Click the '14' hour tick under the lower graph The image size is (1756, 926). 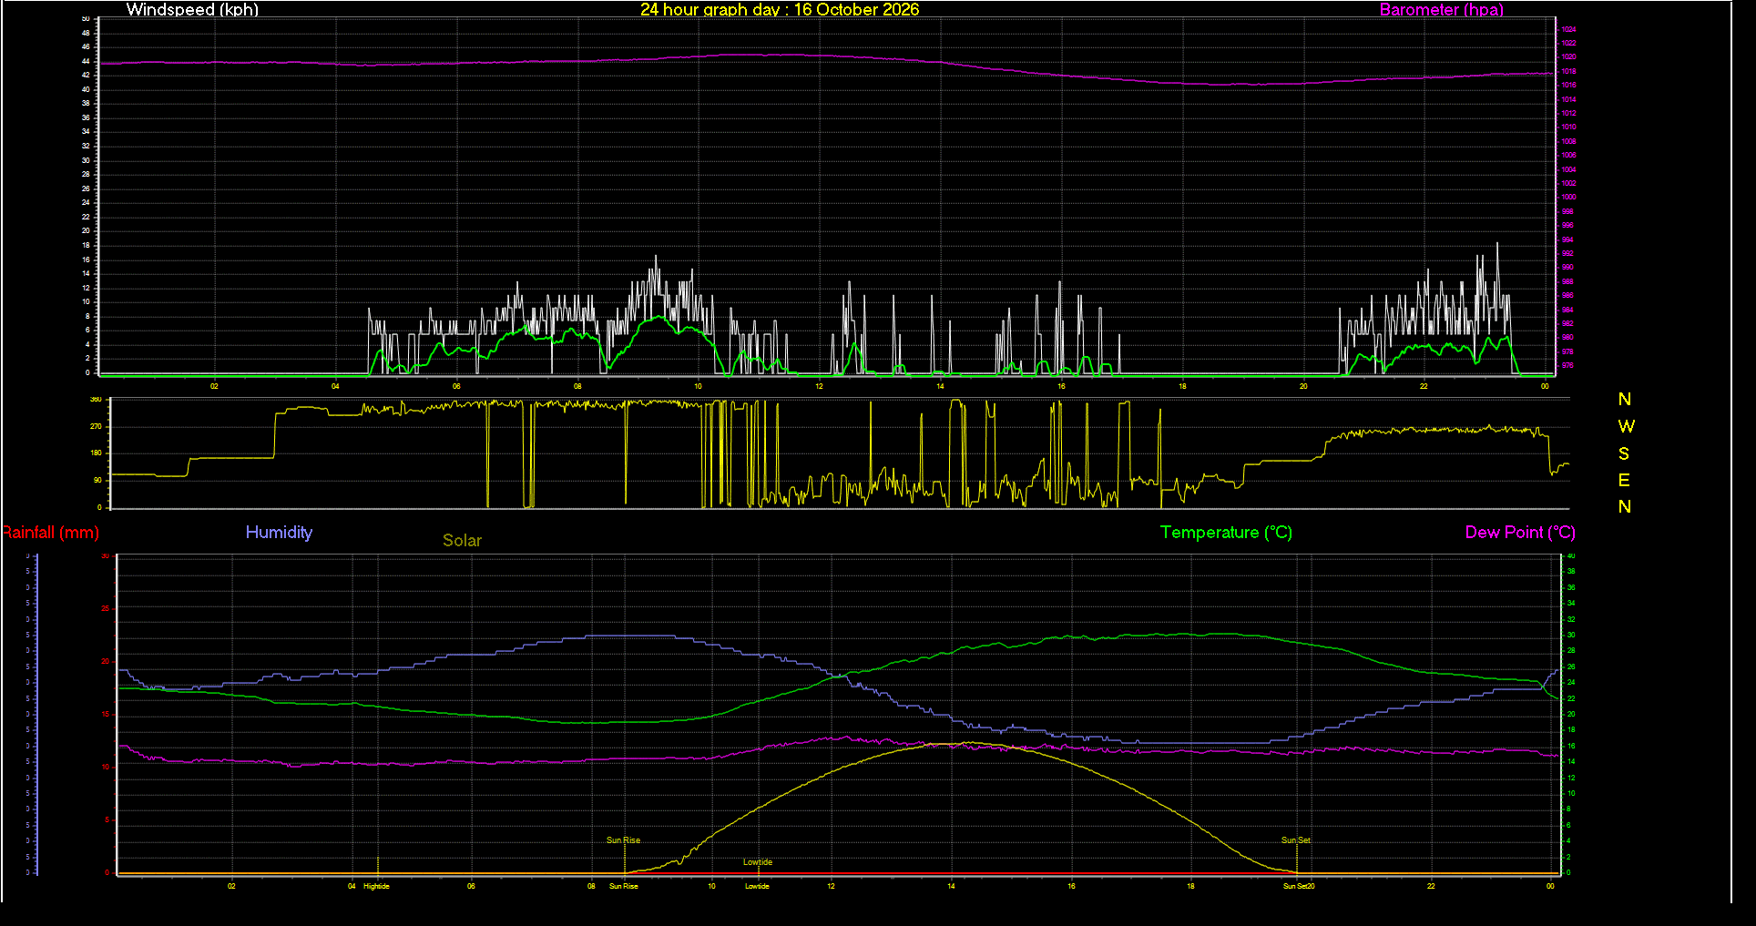(951, 886)
